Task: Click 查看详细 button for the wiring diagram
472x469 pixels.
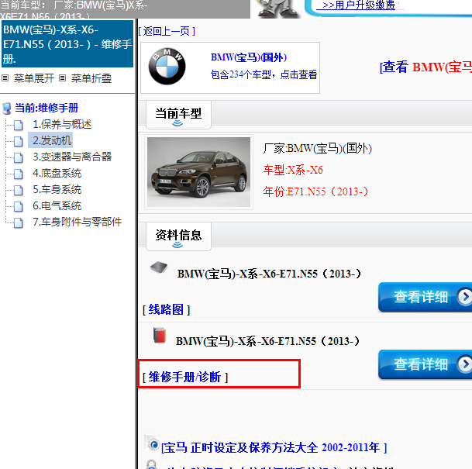Action: 425,297
